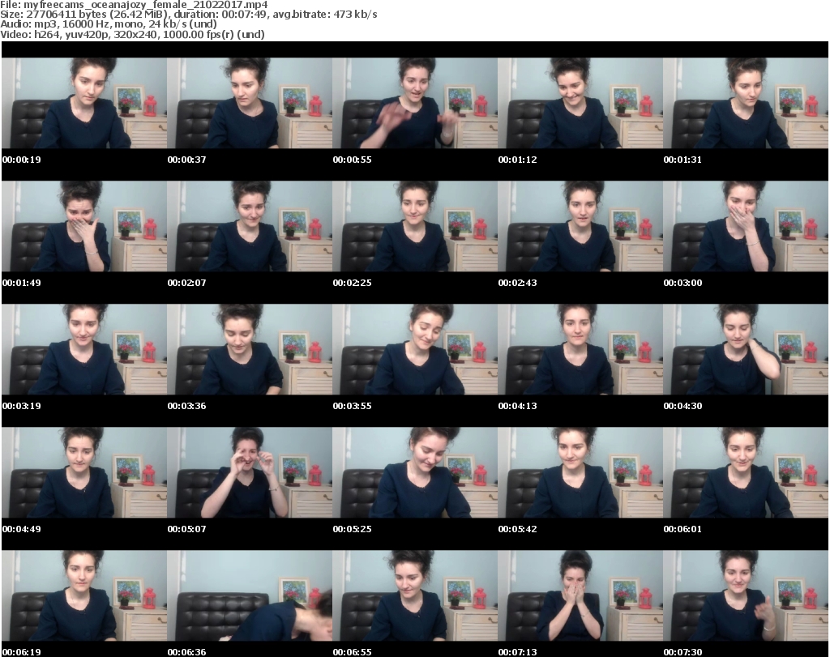Select the thumbnail frame at 00:06:55
Image resolution: width=830 pixels, height=657 pixels.
(414, 595)
